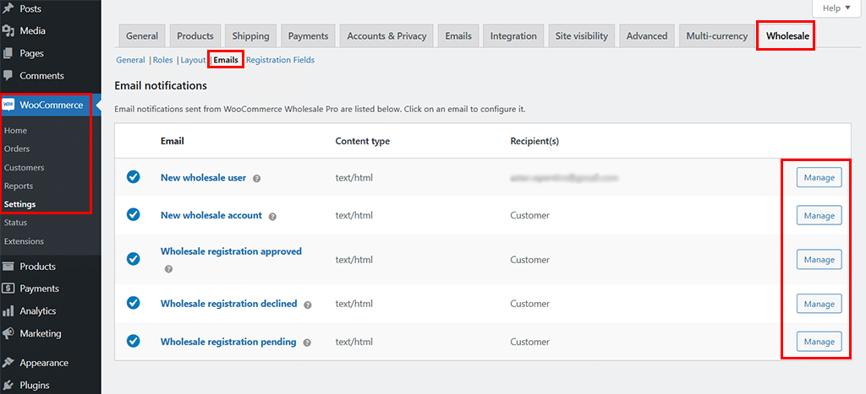Open the New wholesale account email link

[x=211, y=215]
